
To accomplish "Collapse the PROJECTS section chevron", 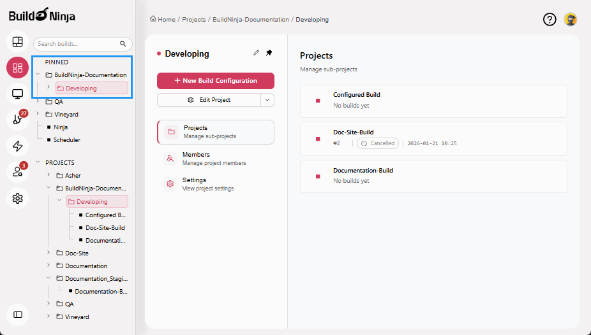I will click(38, 162).
